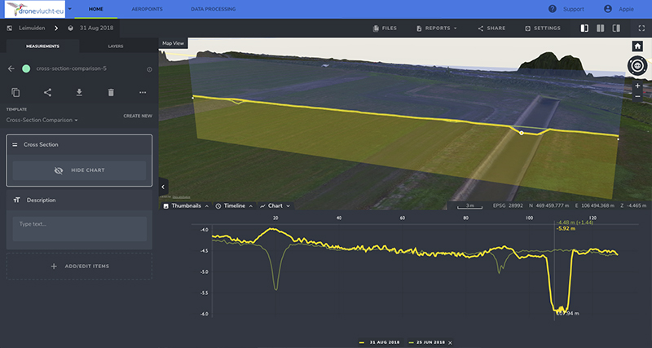Click the EPSG 28992 coordinate system label
This screenshot has height=348, width=652.
tap(508, 205)
